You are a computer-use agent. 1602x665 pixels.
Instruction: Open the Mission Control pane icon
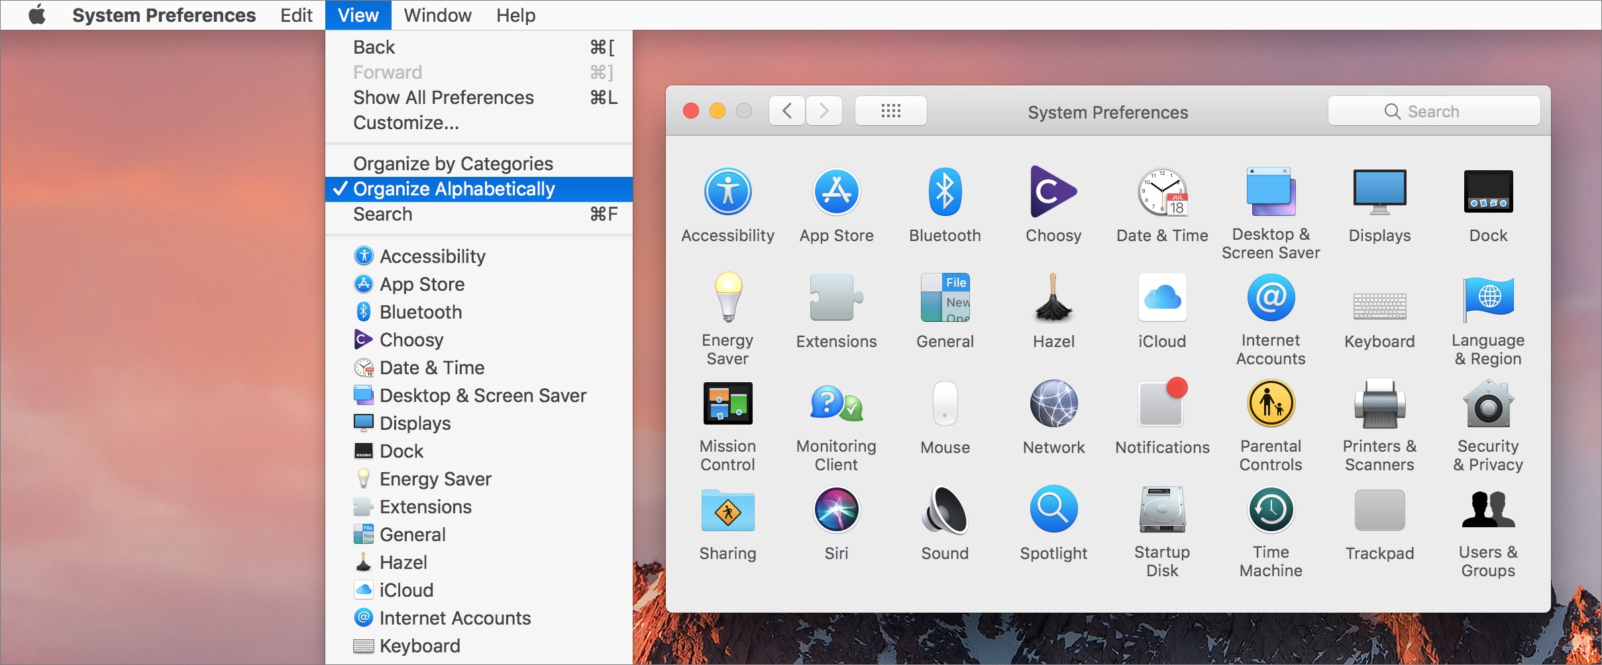click(x=727, y=403)
